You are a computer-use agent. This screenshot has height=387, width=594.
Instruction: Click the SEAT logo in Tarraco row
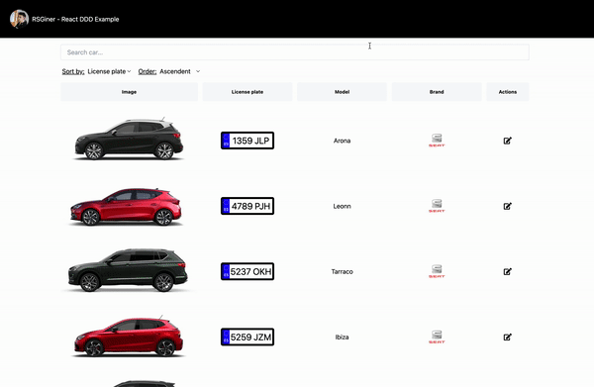click(x=437, y=271)
